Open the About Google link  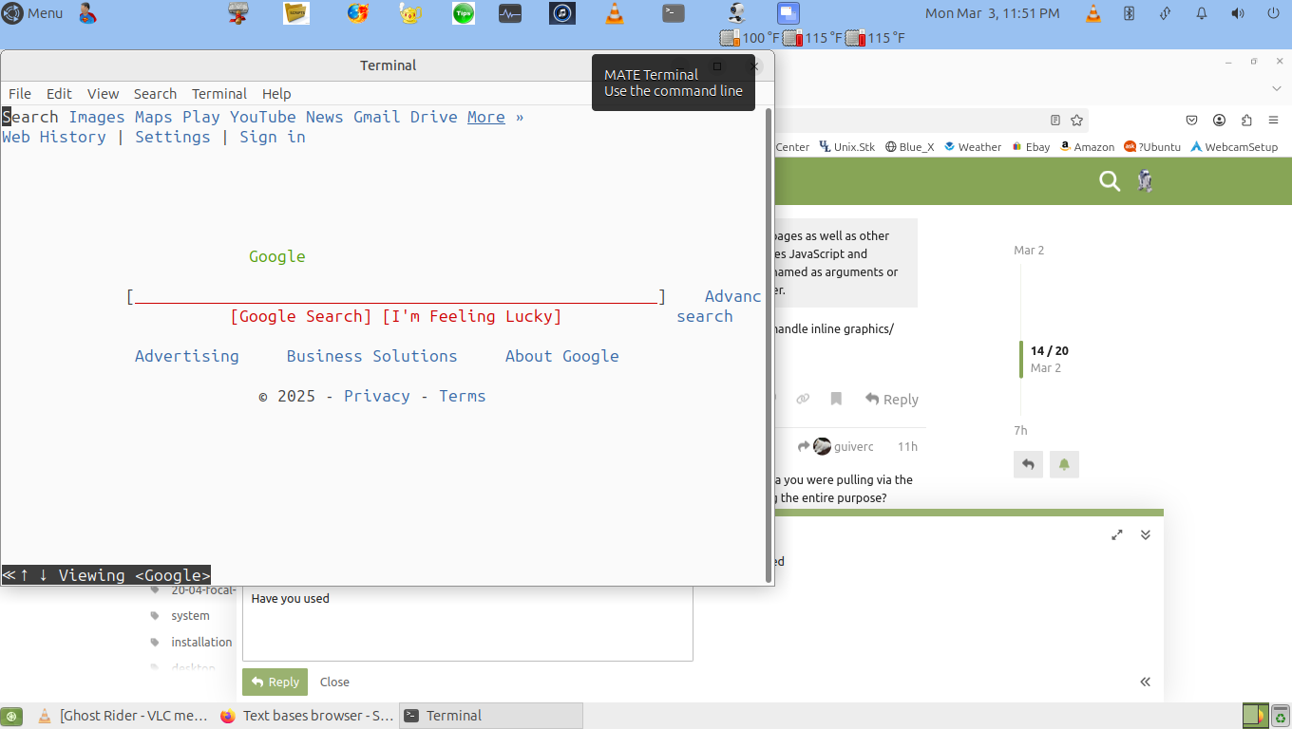pyautogui.click(x=562, y=356)
